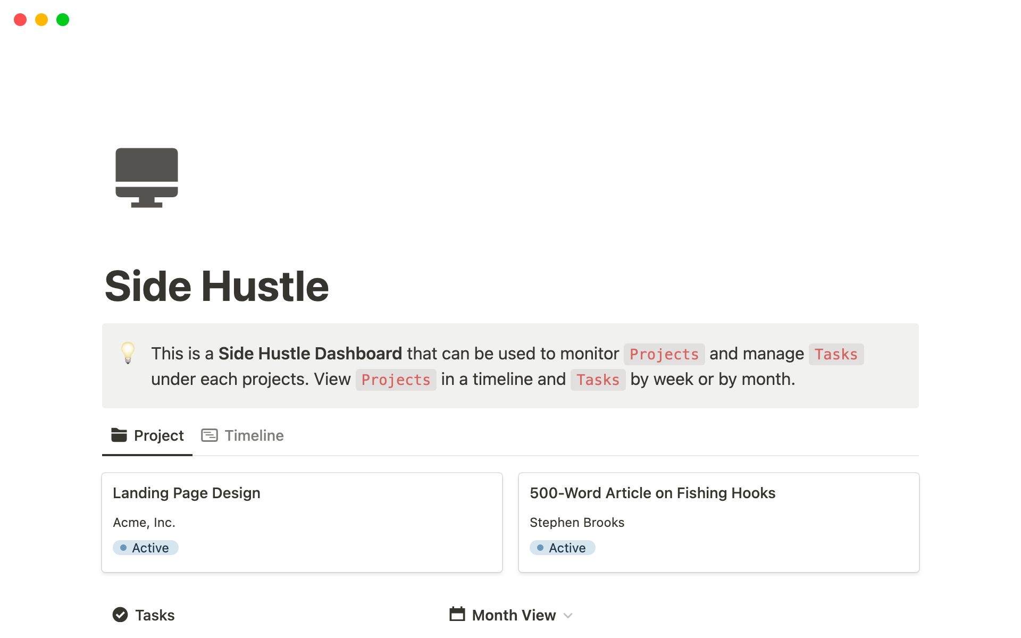
Task: Switch to the Timeline tab
Action: coord(254,435)
